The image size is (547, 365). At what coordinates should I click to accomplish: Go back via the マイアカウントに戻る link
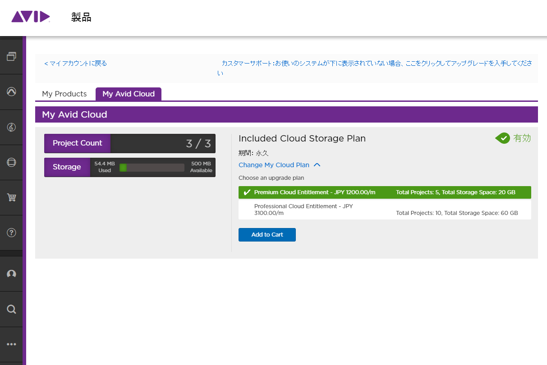pos(76,64)
